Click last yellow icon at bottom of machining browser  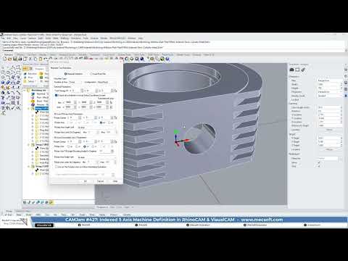coord(51,202)
